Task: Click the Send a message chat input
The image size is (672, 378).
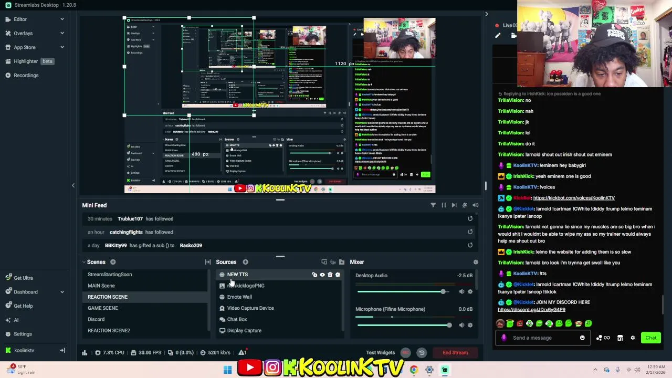Action: pos(542,338)
